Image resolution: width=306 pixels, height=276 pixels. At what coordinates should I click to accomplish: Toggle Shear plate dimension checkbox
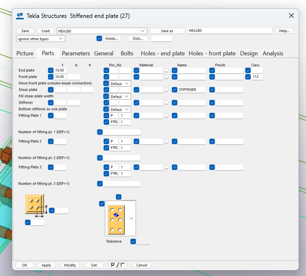(x=51, y=90)
